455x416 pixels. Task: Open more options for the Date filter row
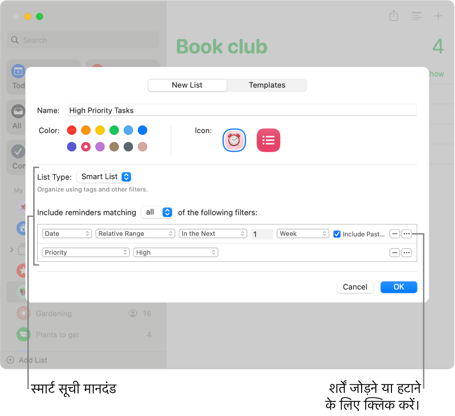407,234
